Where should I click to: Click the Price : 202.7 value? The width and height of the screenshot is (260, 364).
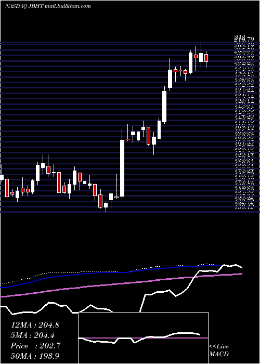click(x=36, y=346)
